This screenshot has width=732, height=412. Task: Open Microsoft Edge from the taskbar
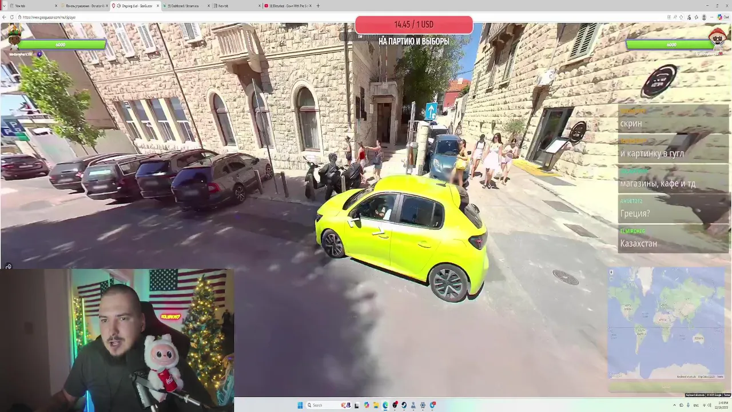pyautogui.click(x=385, y=405)
